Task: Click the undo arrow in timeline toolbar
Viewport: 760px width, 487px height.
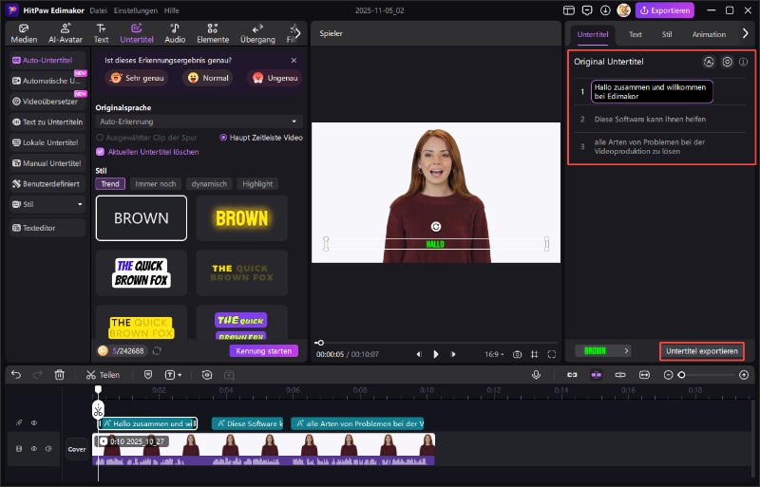Action: (x=16, y=375)
